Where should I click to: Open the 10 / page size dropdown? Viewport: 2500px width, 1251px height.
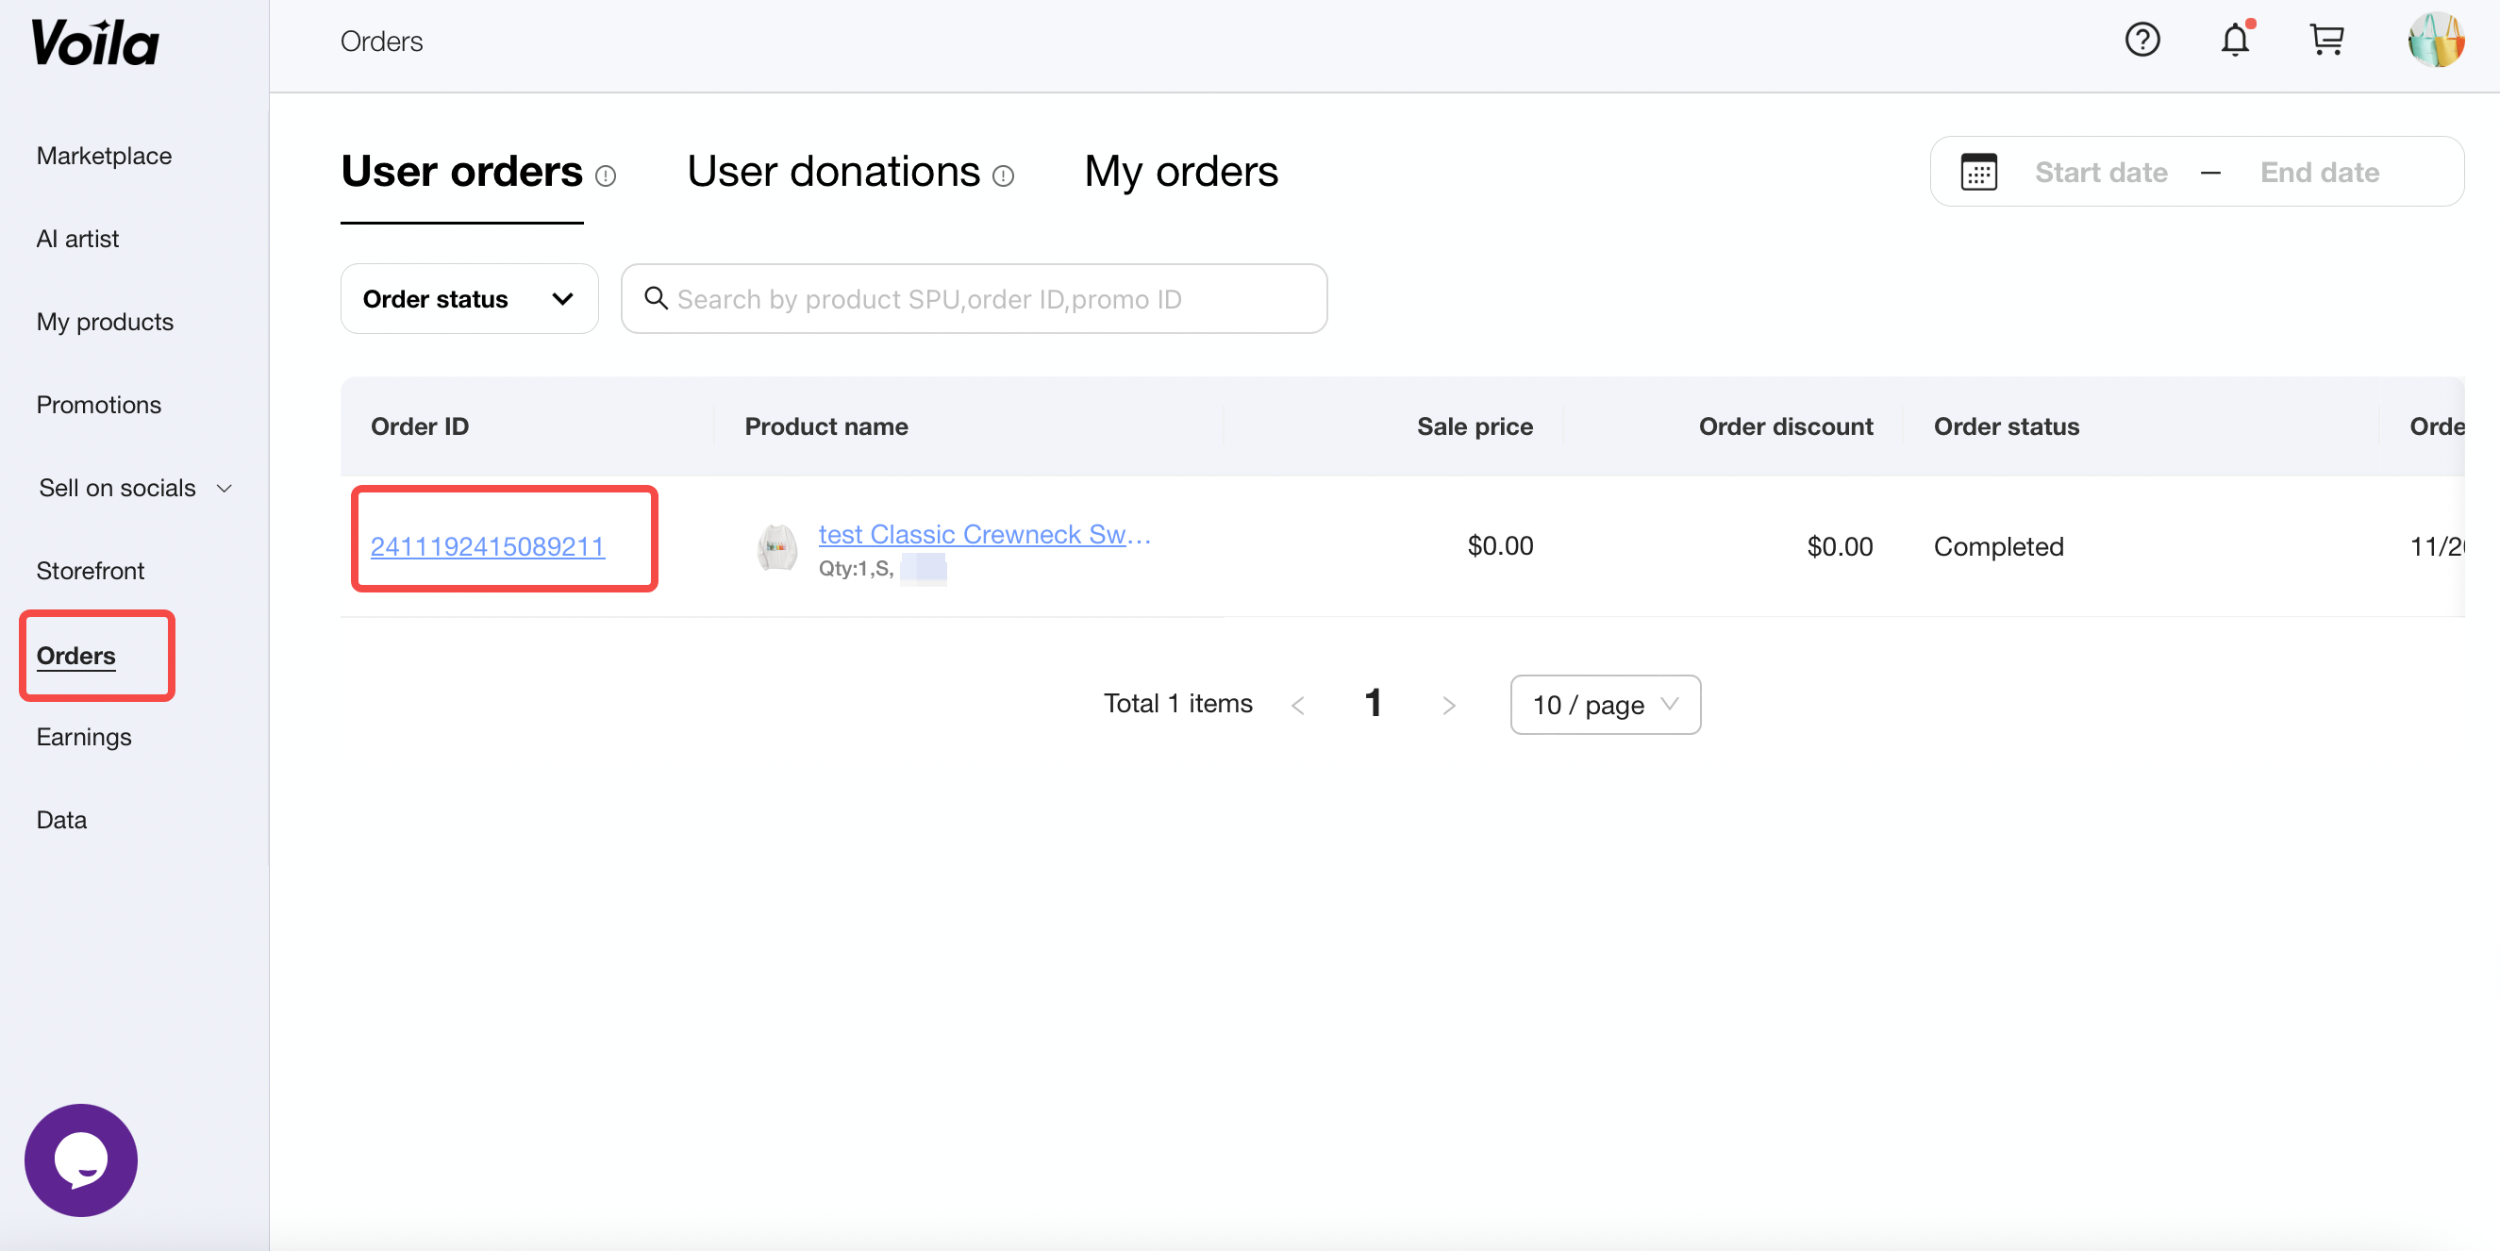(x=1604, y=705)
